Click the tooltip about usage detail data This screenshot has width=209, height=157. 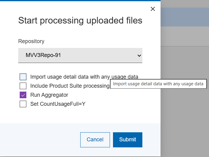158,84
